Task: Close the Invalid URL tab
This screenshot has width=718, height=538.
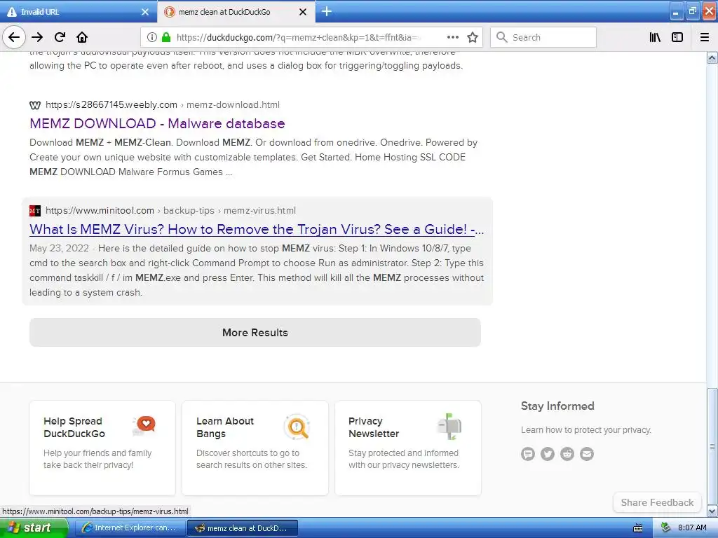Action: click(x=145, y=12)
